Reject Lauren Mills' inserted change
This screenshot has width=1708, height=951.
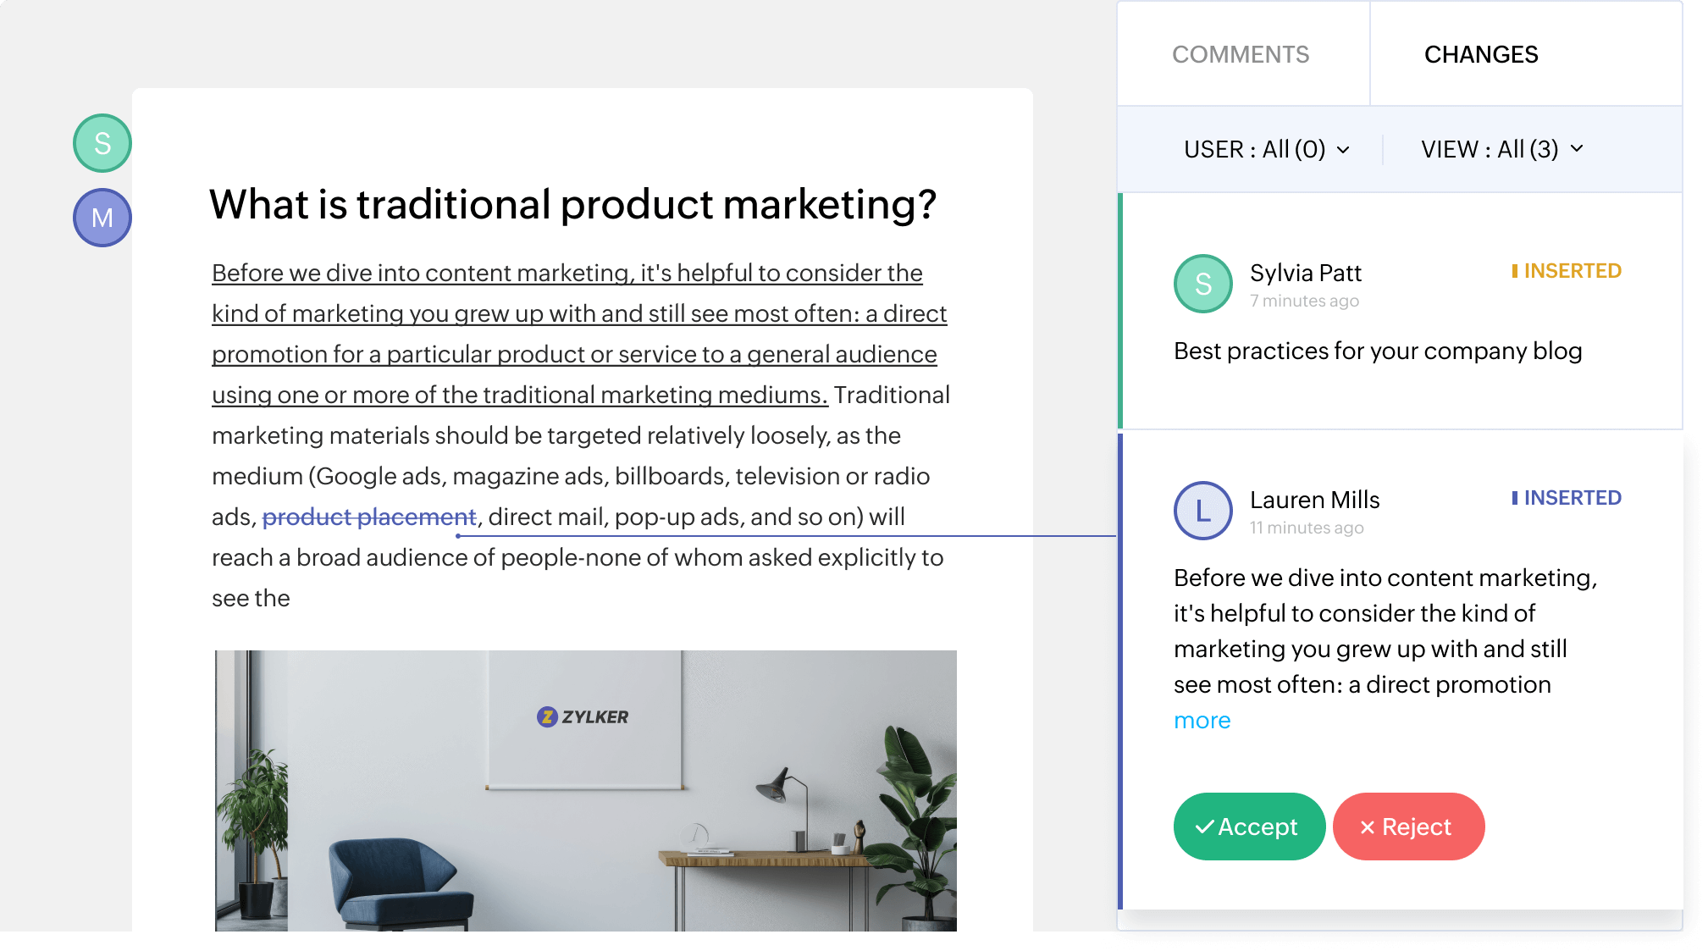1407,827
